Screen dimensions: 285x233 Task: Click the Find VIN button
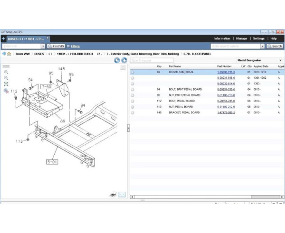(x=56, y=47)
